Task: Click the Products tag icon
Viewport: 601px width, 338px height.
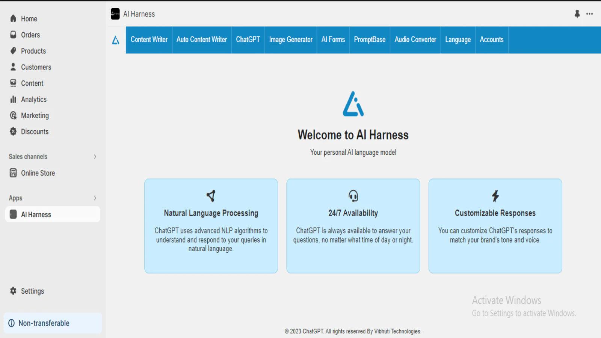Action: (13, 51)
